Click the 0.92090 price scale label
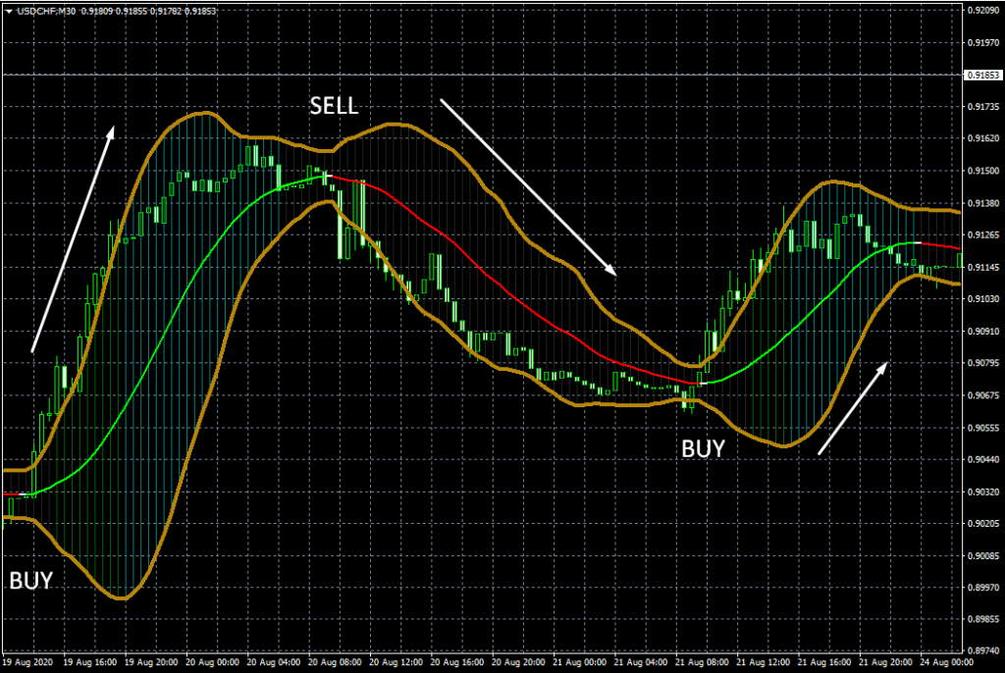The height and width of the screenshot is (673, 1005). (981, 11)
